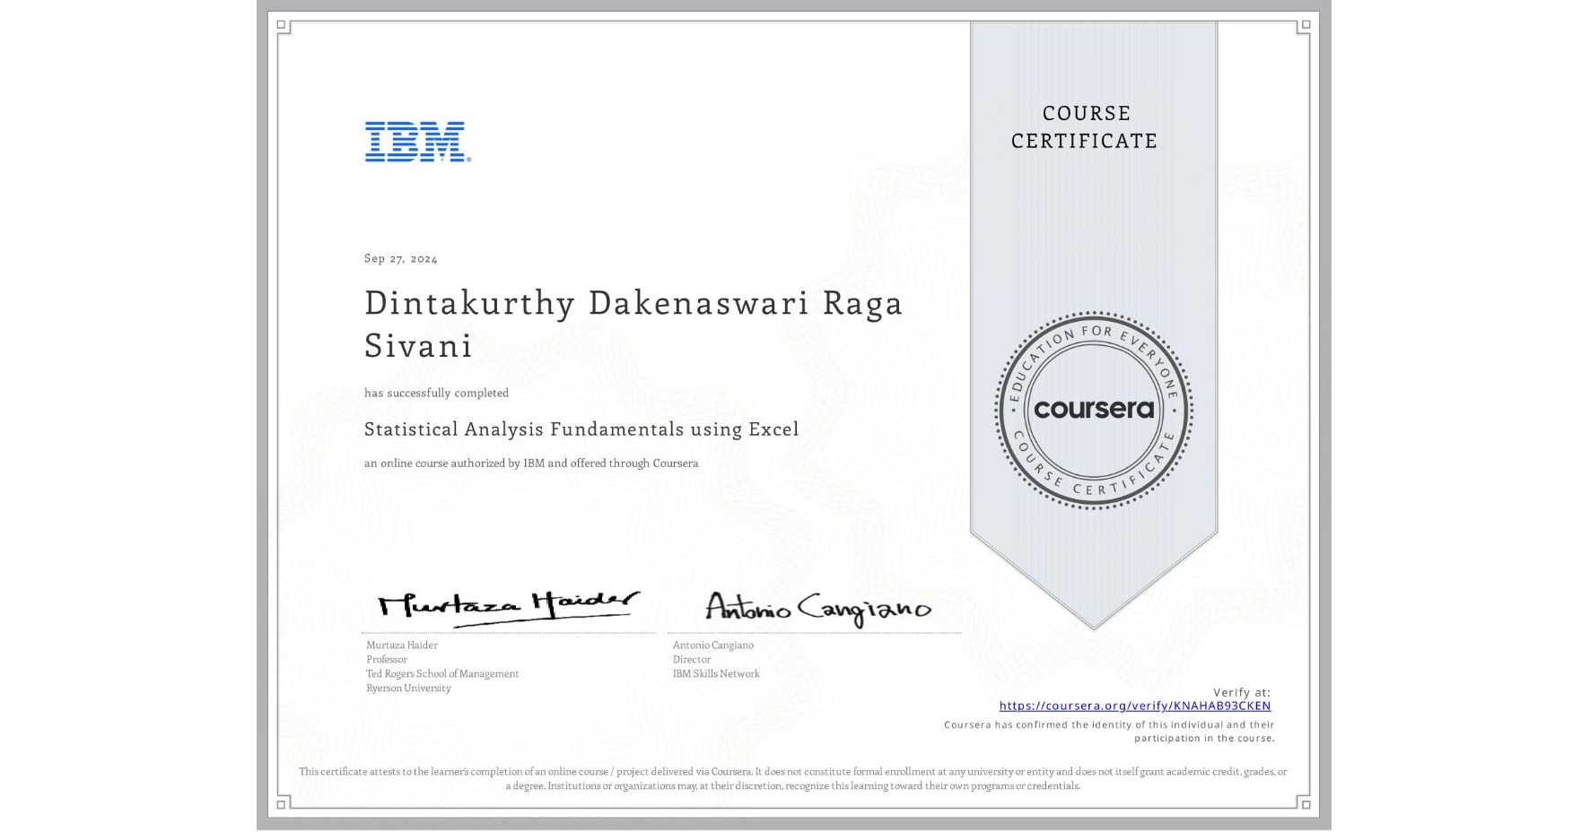Image resolution: width=1590 pixels, height=832 pixels.
Task: Click the IBM logo
Action: (418, 142)
